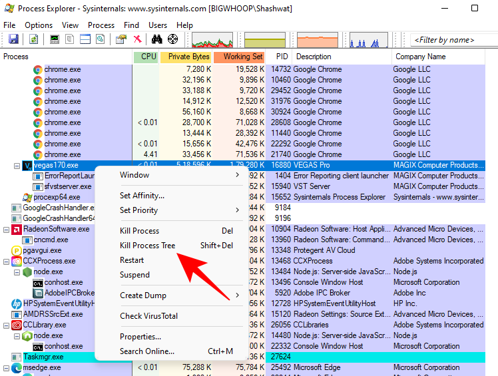This screenshot has height=376, width=498.
Task: Click Suspend in the context menu
Action: 134,275
